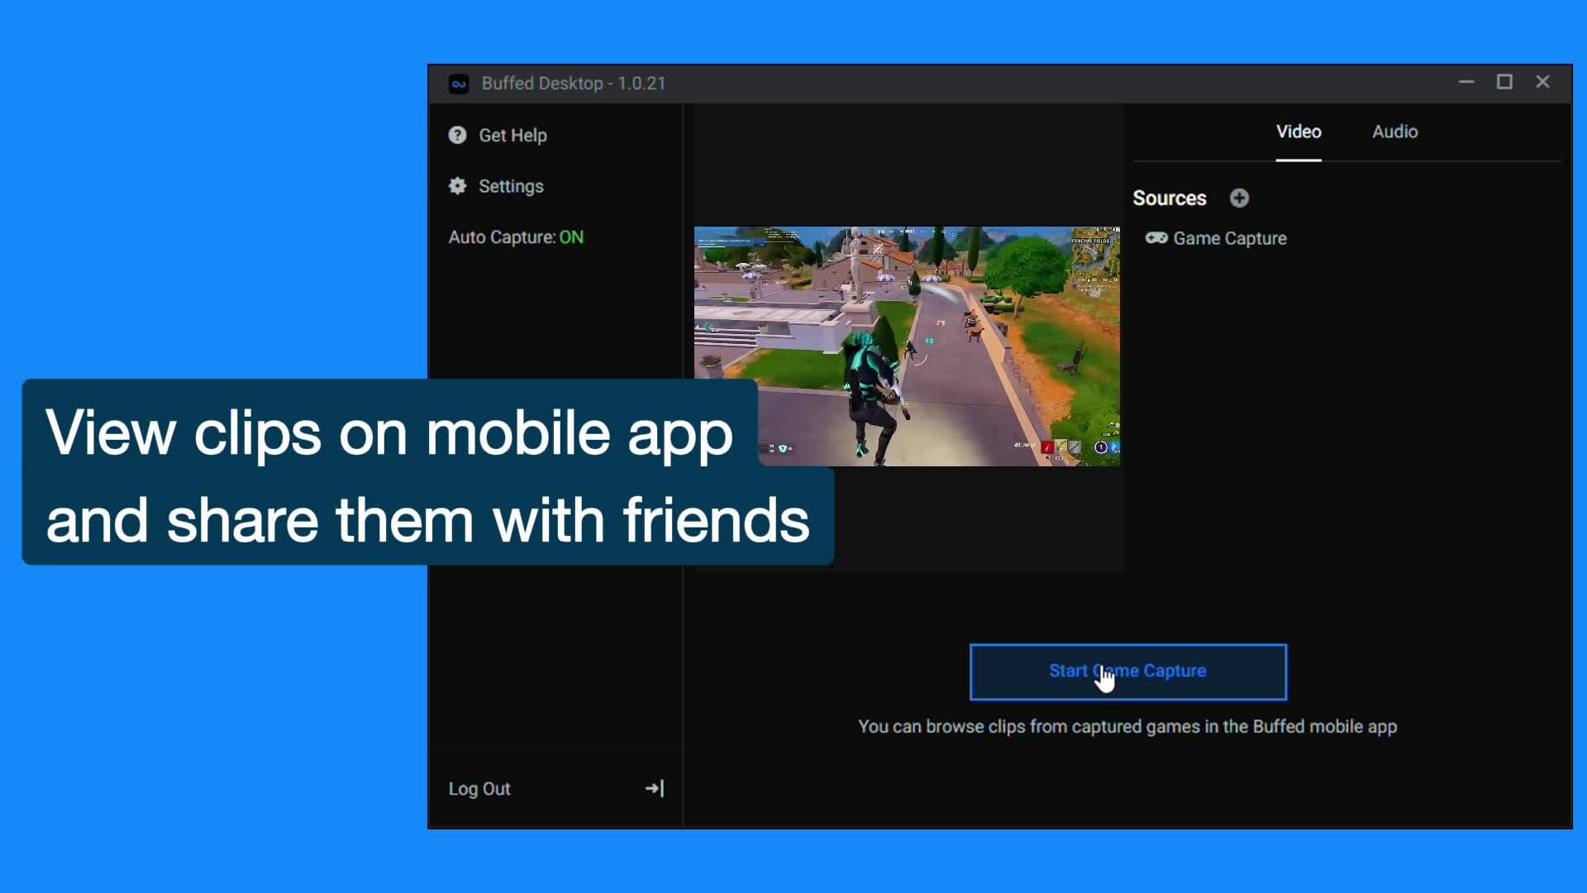
Task: Open Settings from the sidebar
Action: point(511,187)
